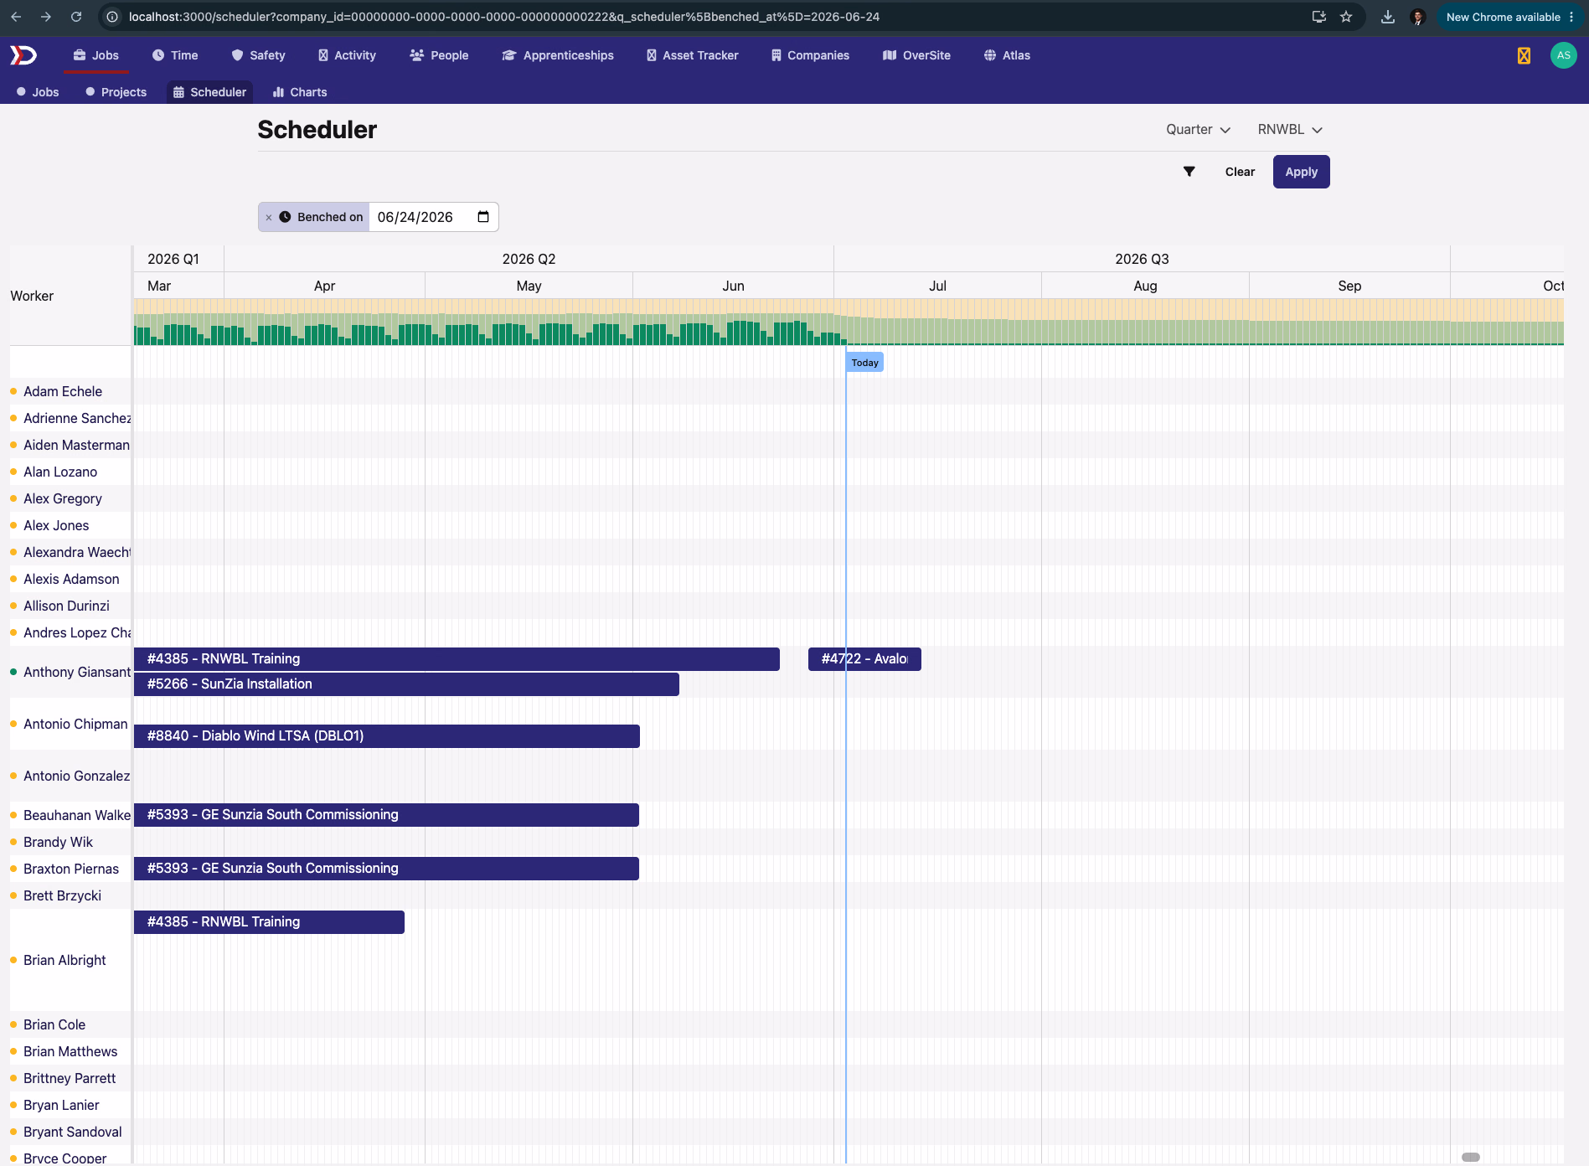Select the Scheduler sub-tab
The width and height of the screenshot is (1589, 1166).
pos(209,92)
